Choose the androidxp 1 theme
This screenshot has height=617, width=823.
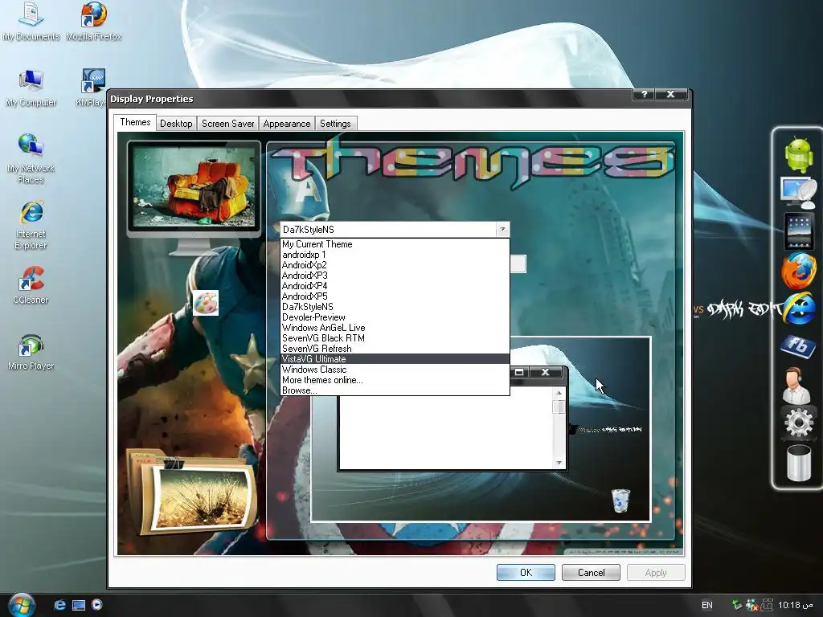point(395,255)
